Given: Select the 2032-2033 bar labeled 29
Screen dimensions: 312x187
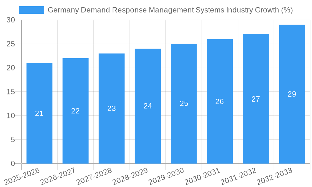Looking at the screenshot, I should click(x=292, y=94).
